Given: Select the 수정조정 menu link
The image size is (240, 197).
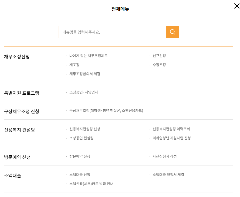Looking at the screenshot, I should click(x=159, y=65).
